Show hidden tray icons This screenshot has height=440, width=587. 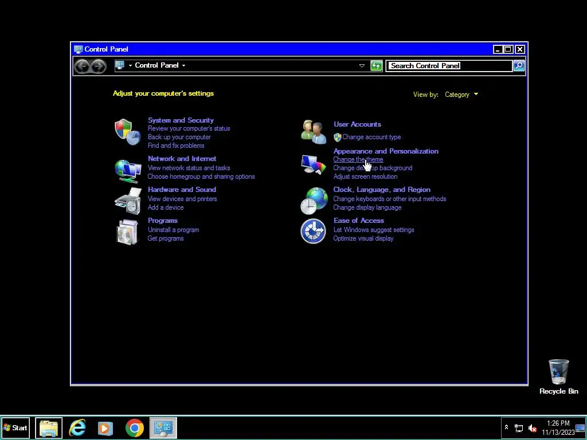507,427
